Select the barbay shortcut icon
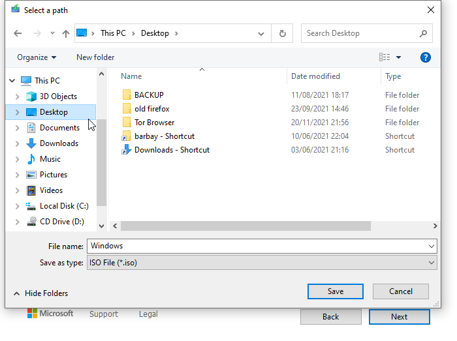Image resolution: width=457 pixels, height=341 pixels. coord(126,136)
